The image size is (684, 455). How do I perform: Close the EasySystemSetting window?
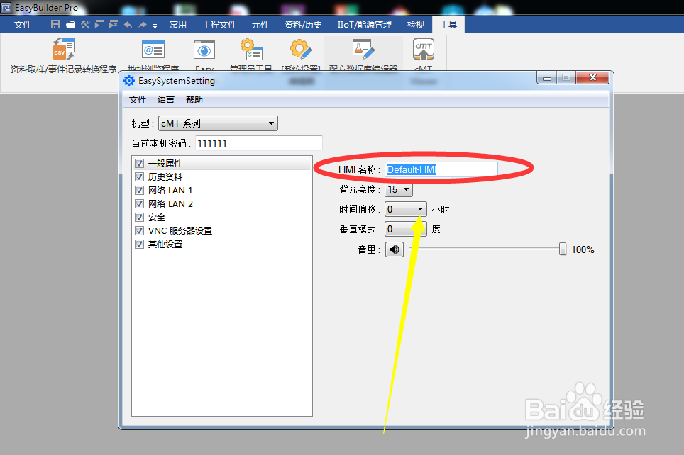(x=592, y=77)
